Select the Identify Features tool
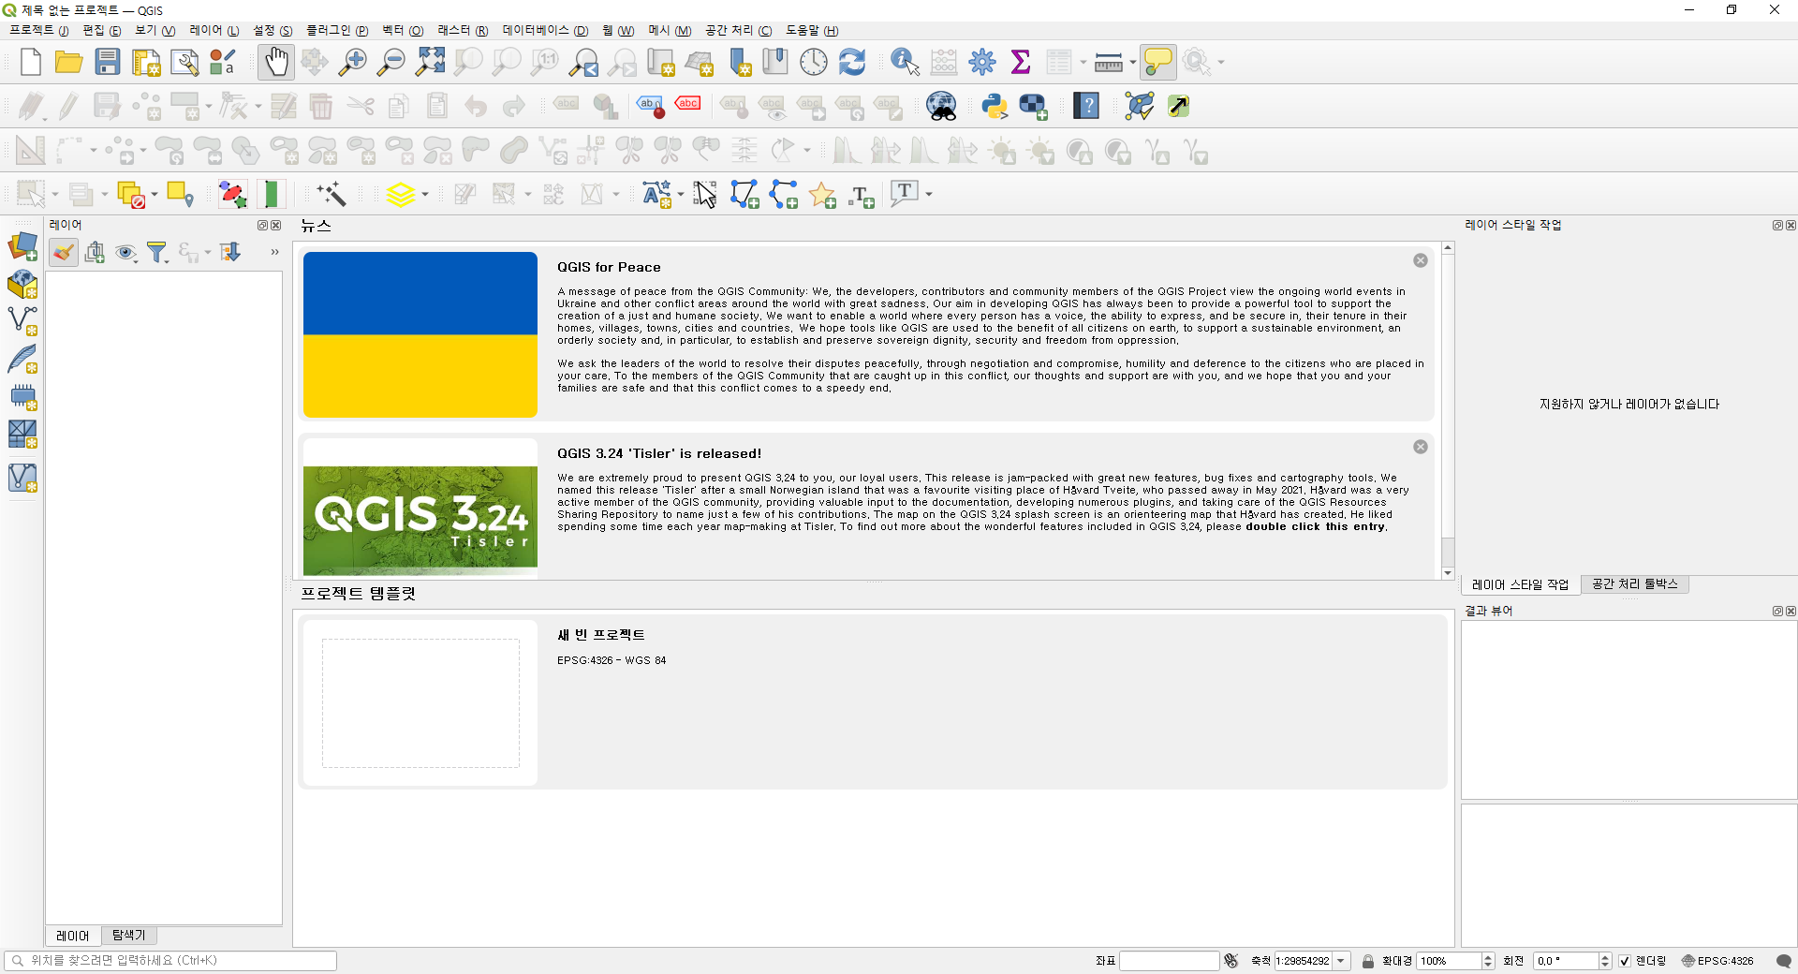1798x974 pixels. [905, 62]
